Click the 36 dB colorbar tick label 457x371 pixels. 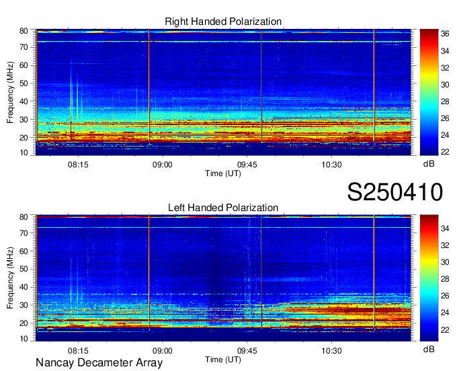(x=445, y=34)
